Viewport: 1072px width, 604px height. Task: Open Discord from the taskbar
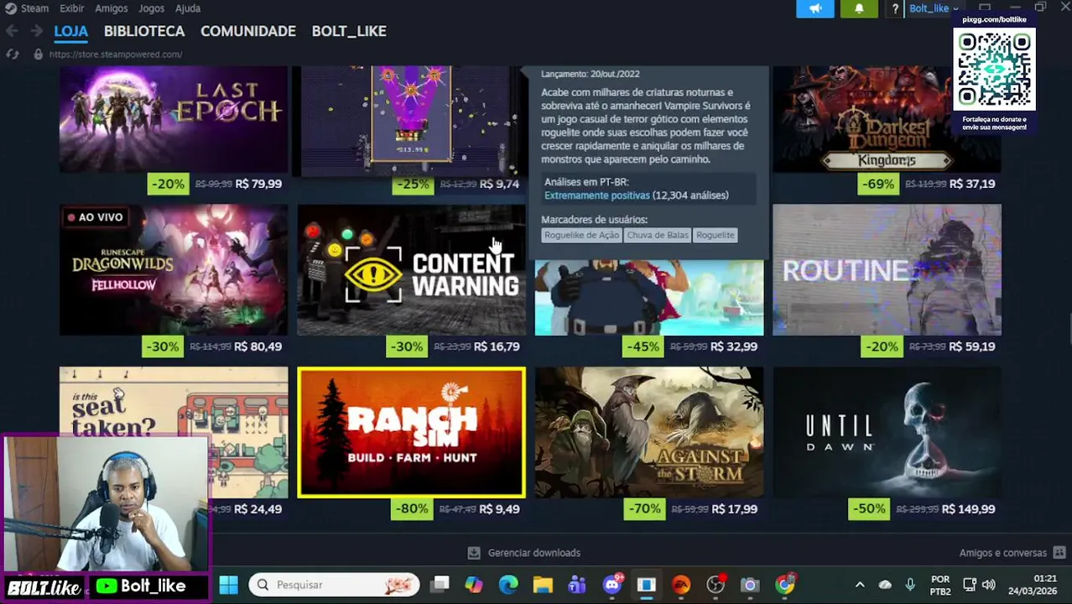tap(612, 585)
